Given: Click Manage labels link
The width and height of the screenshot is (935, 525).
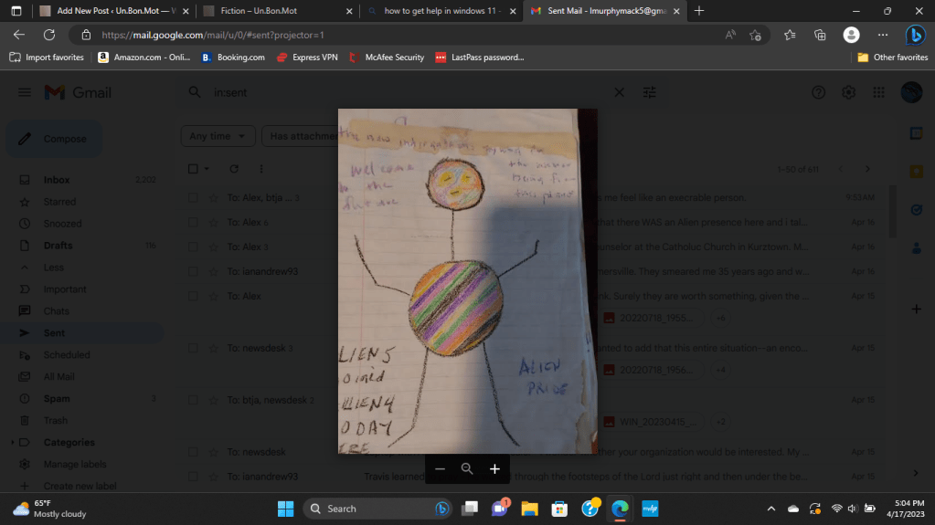Looking at the screenshot, I should coord(75,464).
